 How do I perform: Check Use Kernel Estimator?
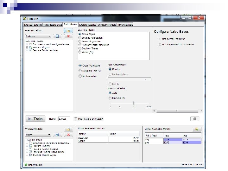pos(160,39)
